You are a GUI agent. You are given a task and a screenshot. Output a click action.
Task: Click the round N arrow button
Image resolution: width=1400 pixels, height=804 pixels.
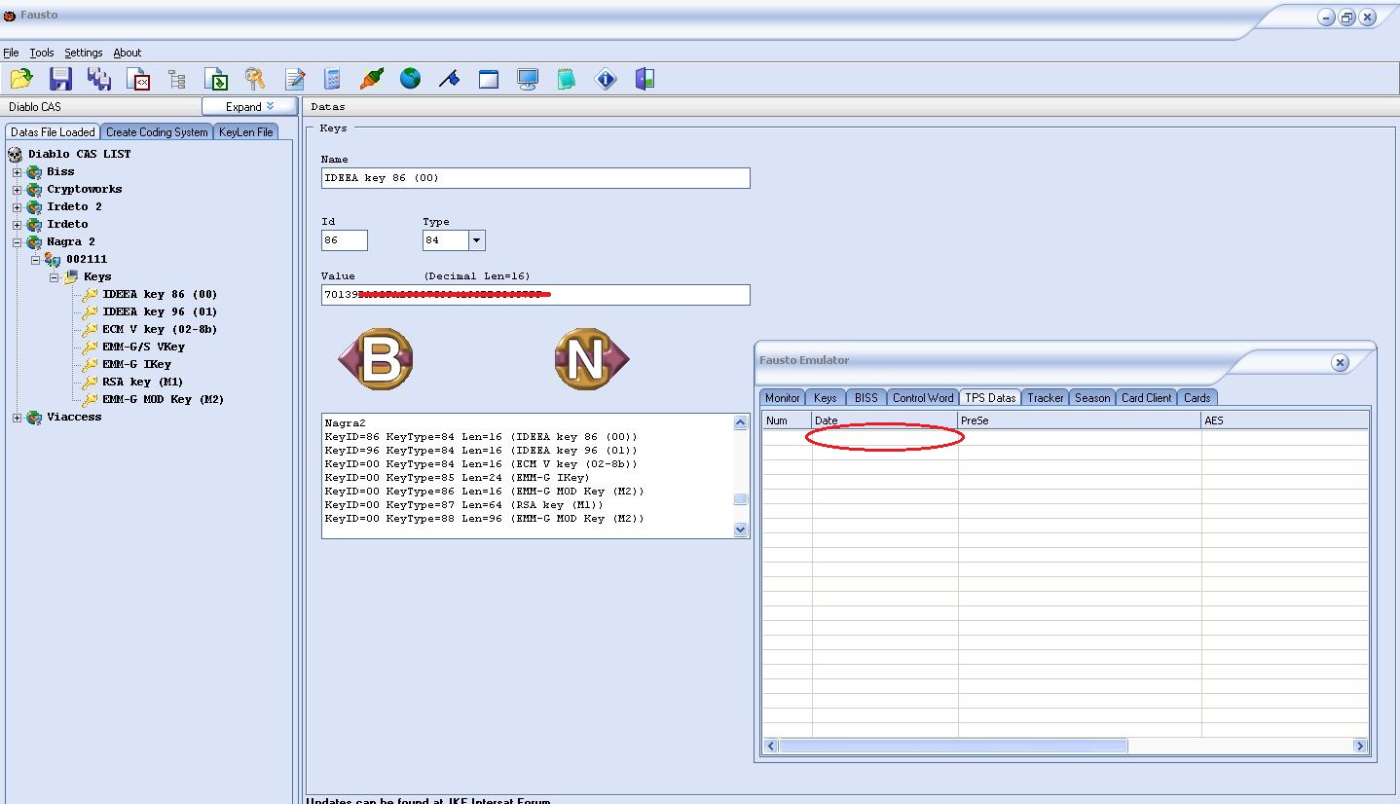592,360
